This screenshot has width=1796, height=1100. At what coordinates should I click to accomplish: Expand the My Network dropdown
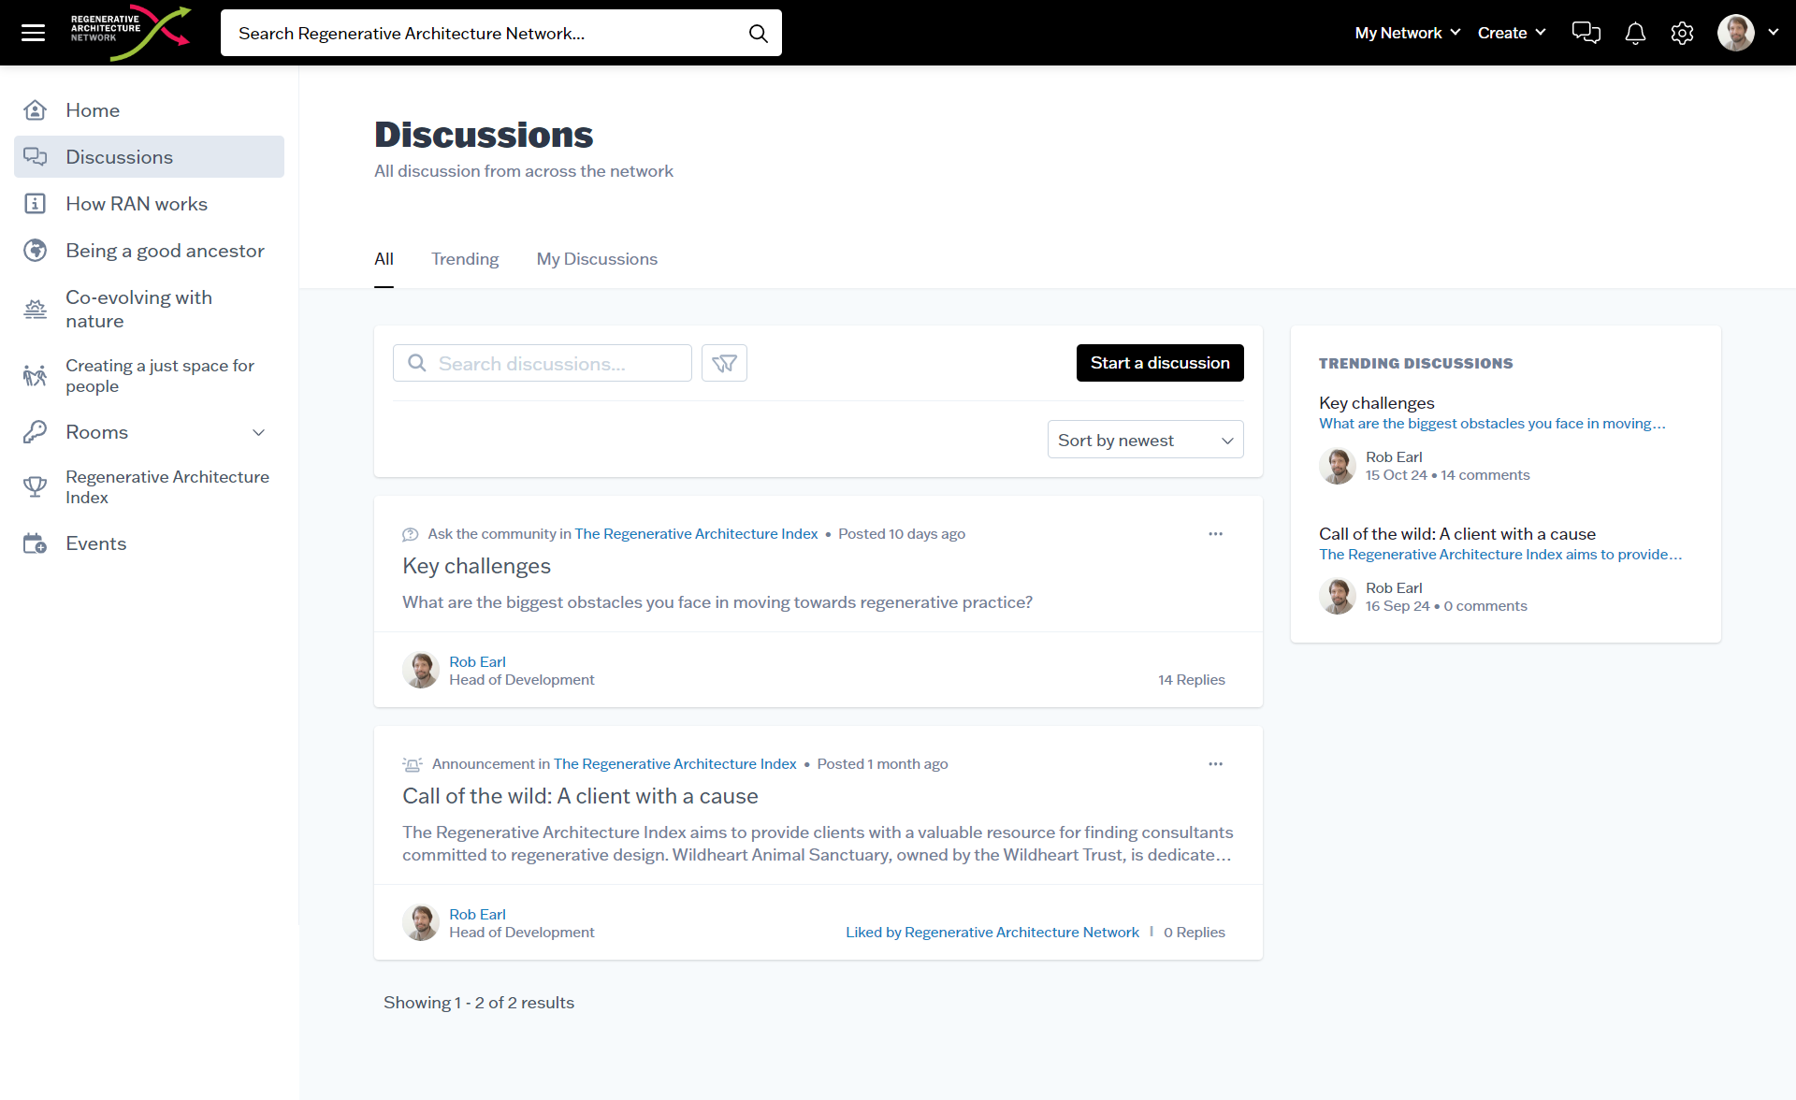(x=1407, y=33)
